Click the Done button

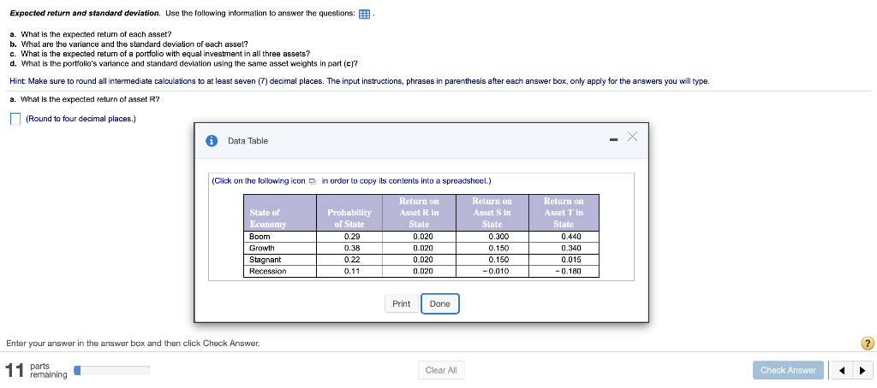(439, 303)
